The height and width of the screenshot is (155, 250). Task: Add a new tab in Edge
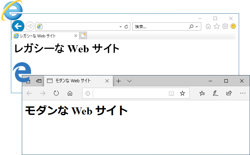click(118, 81)
